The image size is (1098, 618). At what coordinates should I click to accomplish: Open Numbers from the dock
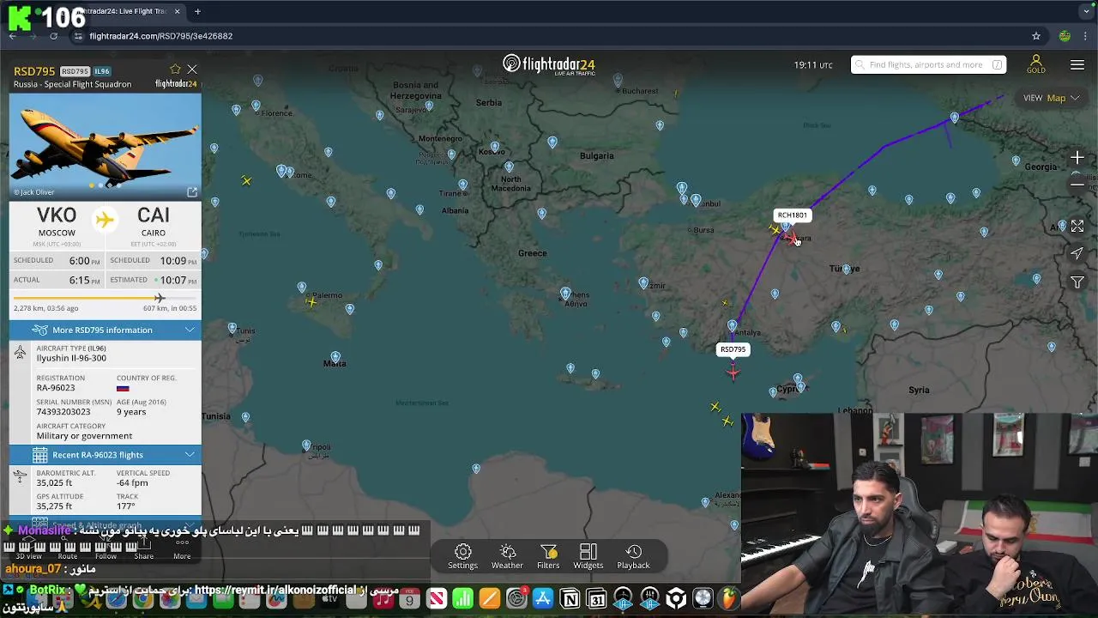[462, 598]
